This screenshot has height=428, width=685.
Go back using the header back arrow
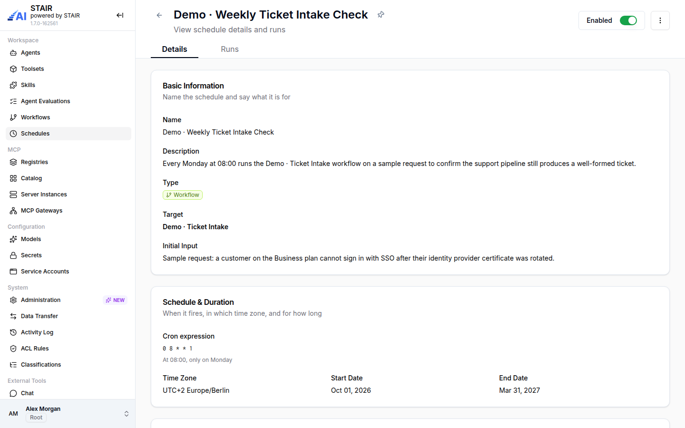(159, 15)
